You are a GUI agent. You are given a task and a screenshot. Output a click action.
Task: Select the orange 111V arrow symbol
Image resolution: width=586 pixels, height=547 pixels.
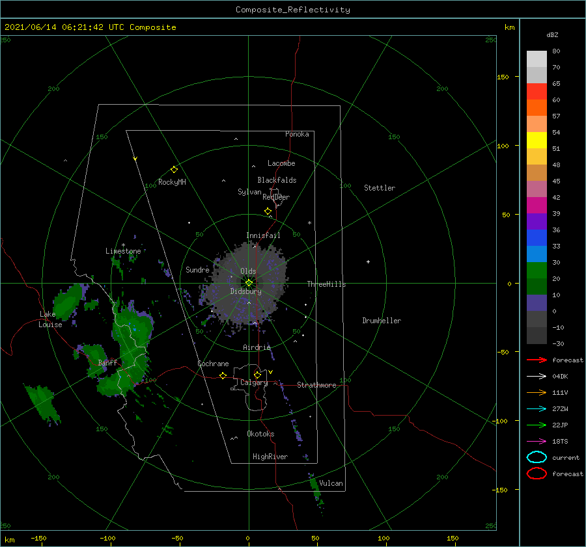coord(537,392)
